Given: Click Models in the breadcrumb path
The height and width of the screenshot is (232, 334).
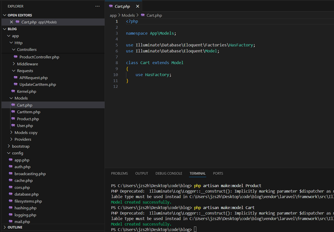Looking at the screenshot, I should point(128,15).
